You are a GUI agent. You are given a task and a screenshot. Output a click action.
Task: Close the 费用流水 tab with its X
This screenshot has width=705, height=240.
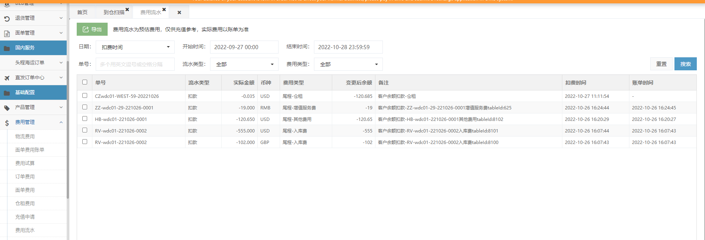(164, 10)
